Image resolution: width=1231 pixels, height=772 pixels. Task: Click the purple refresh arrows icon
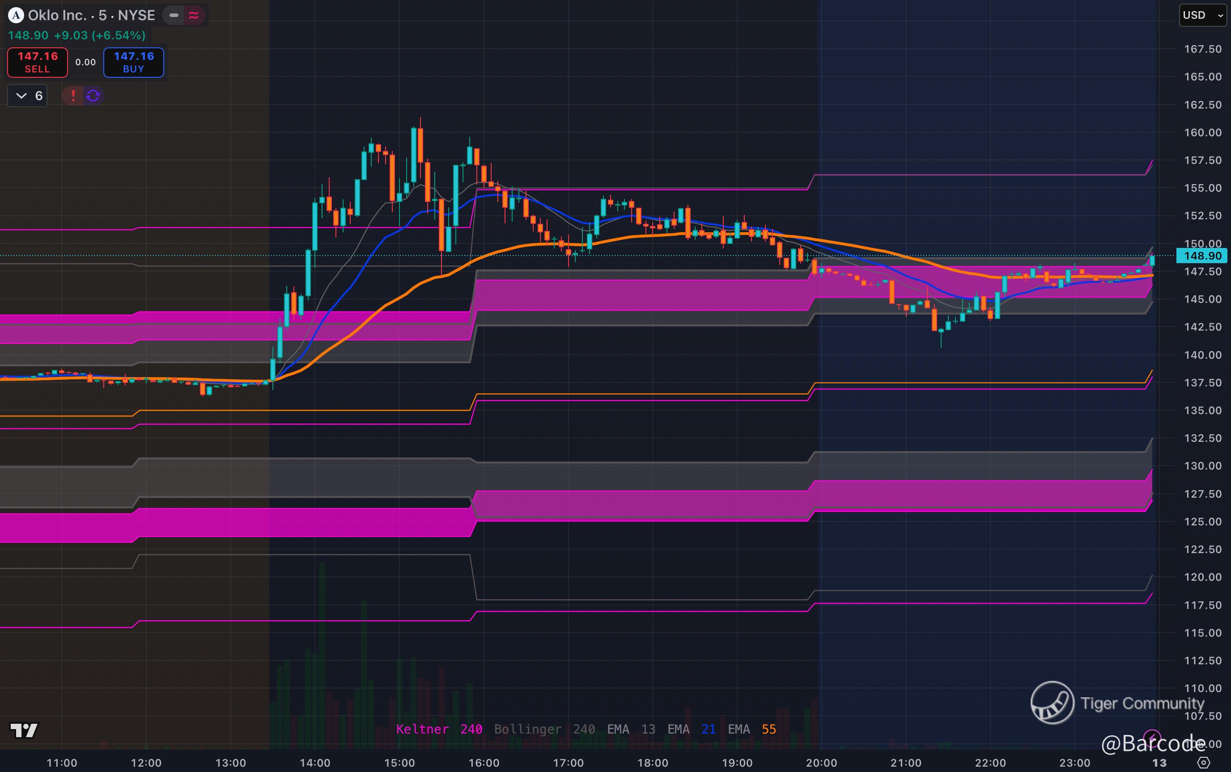(93, 96)
